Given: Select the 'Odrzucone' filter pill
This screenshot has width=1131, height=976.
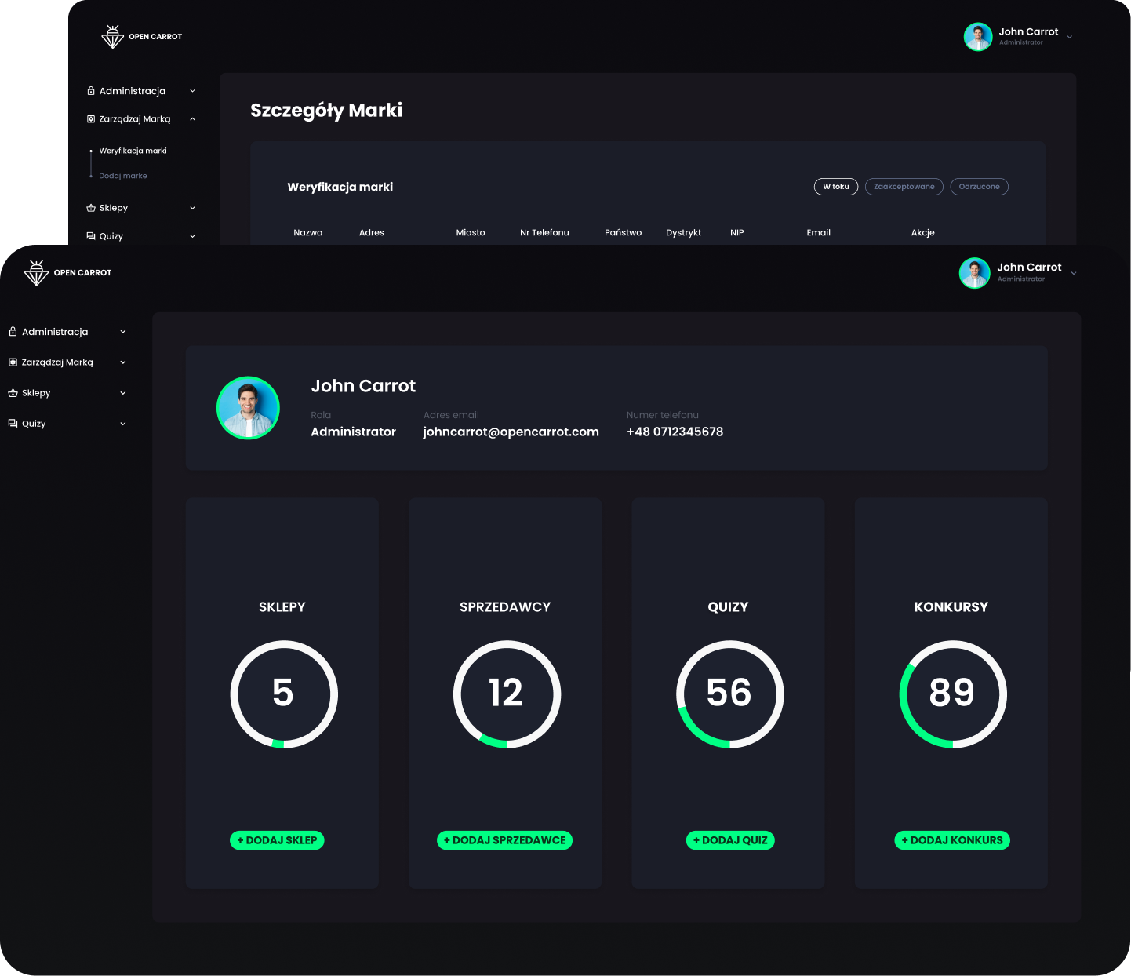Looking at the screenshot, I should coord(979,187).
